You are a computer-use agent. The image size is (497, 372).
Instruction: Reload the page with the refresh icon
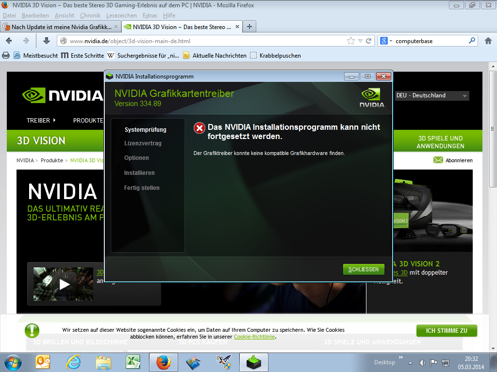369,41
